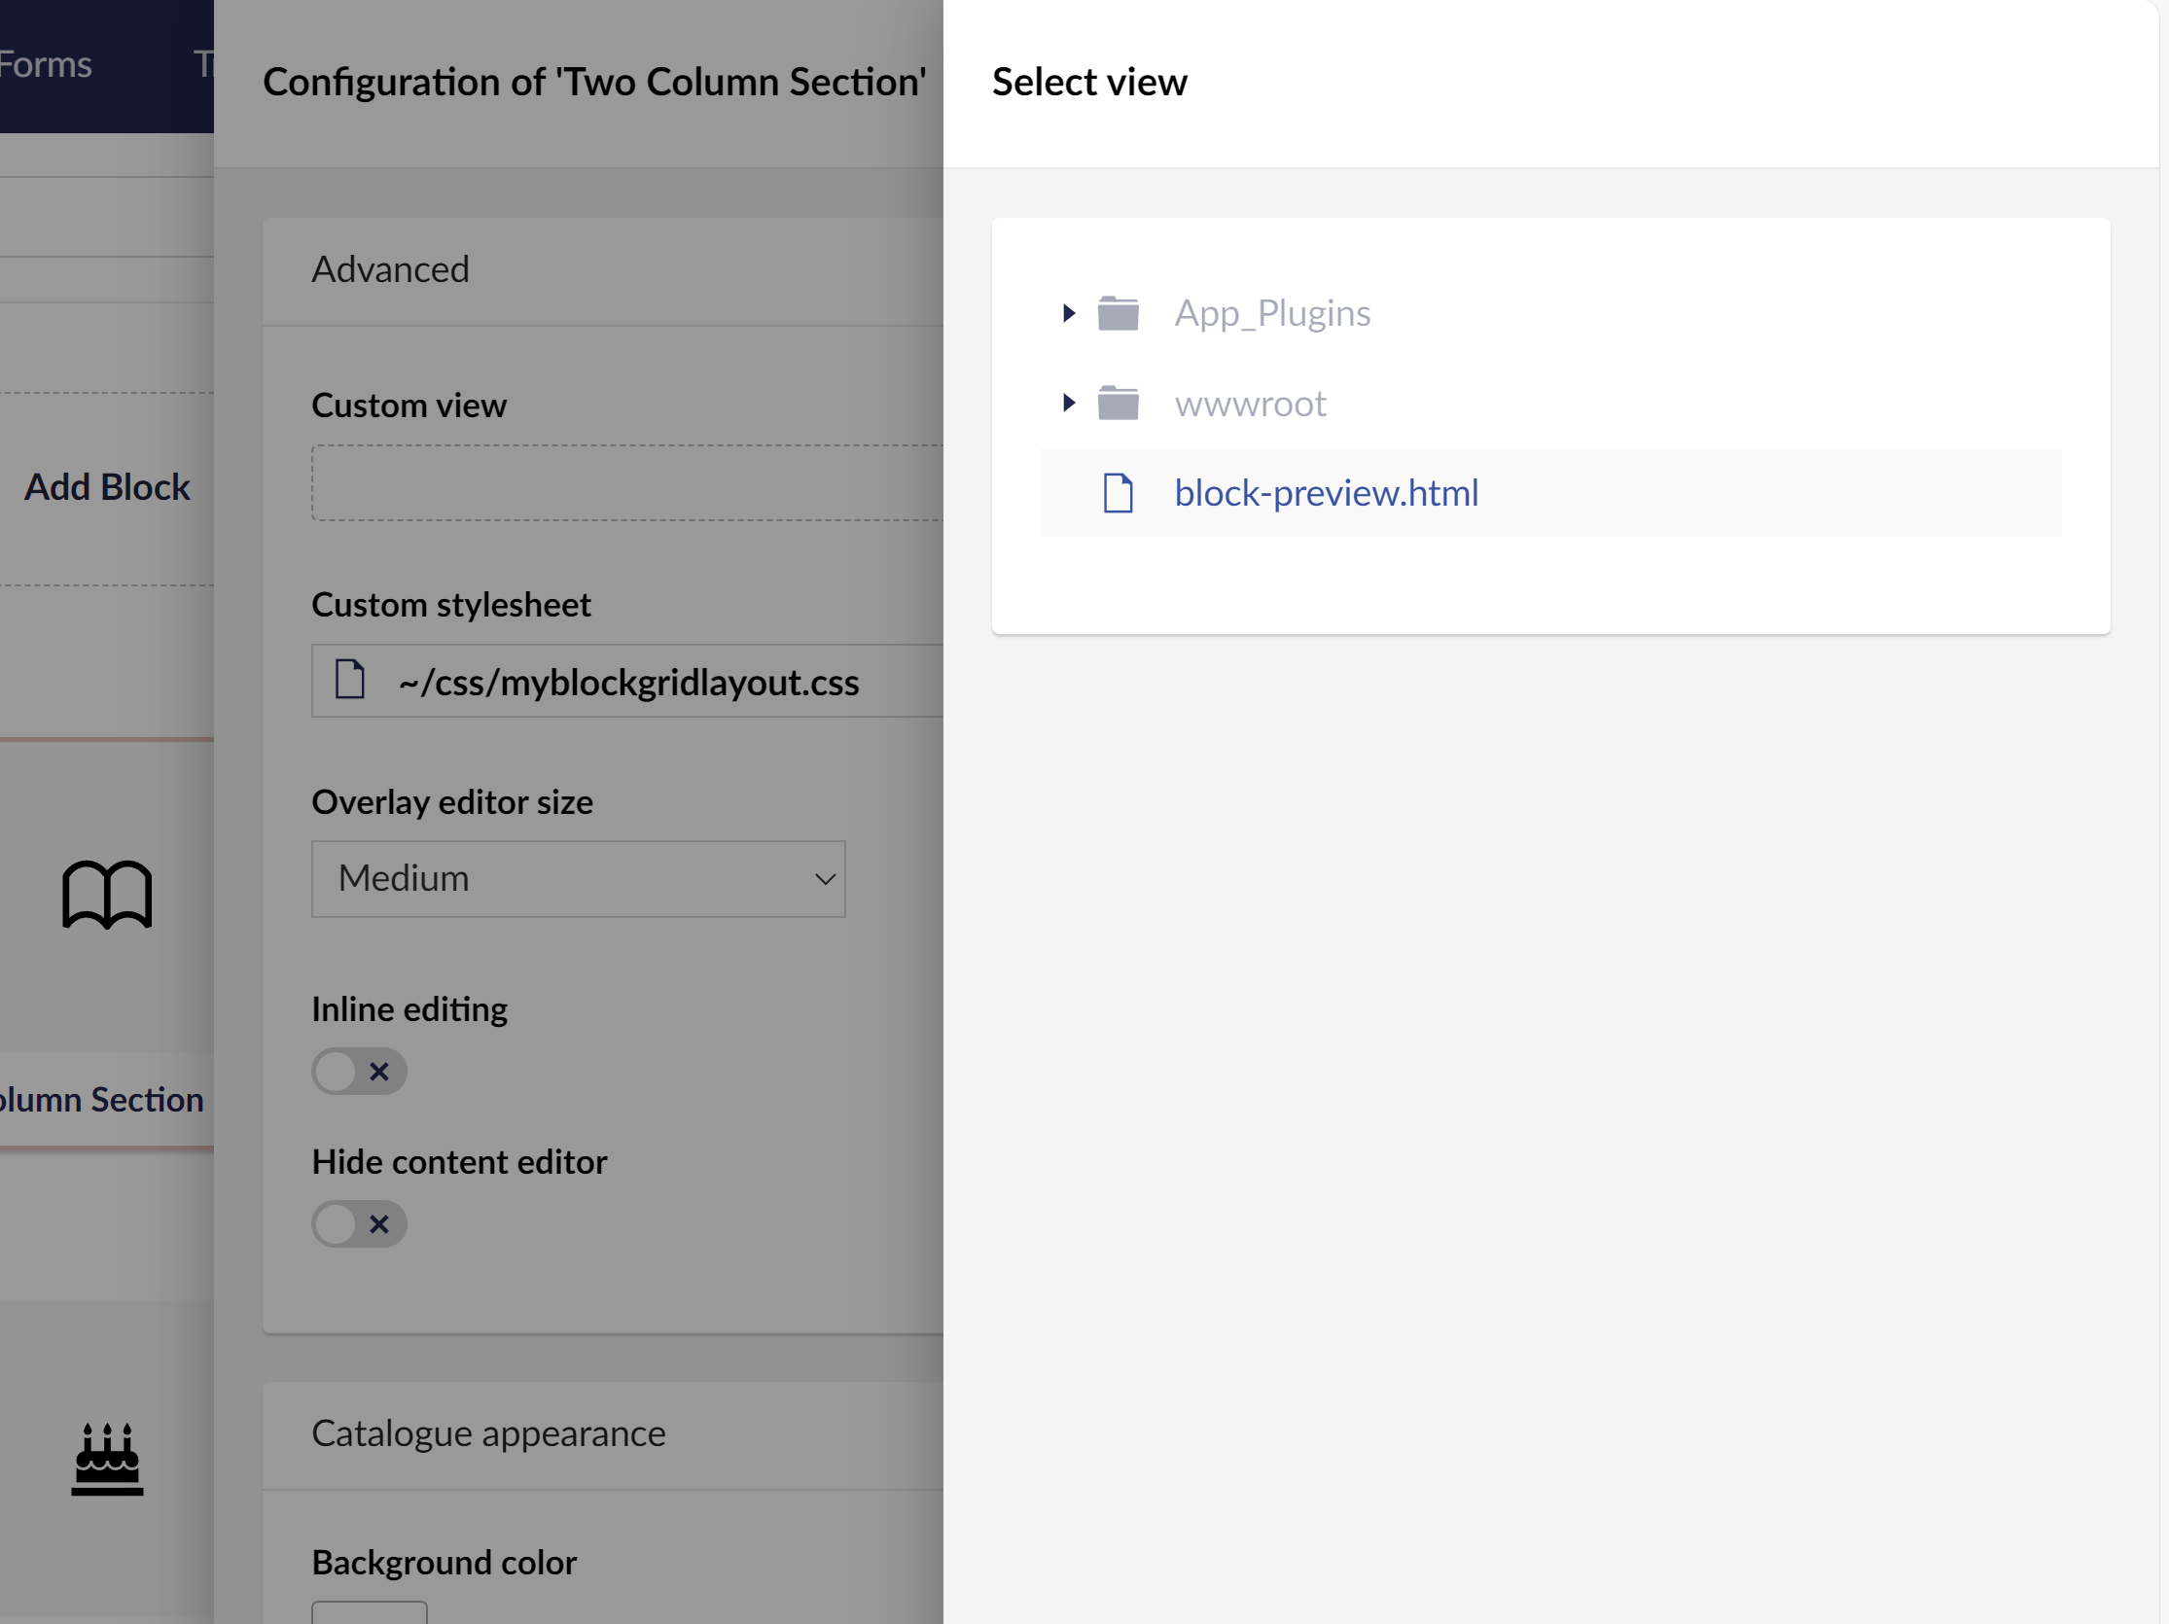Expand the App_Plugins folder tree

(x=1065, y=312)
